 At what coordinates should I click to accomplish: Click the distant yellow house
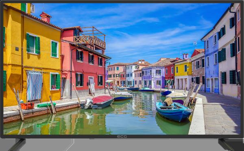pyautogui.click(x=183, y=73)
